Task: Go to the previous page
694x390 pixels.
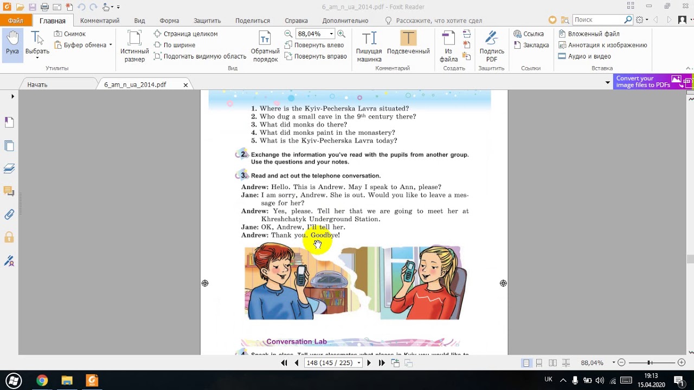Action: [x=296, y=363]
